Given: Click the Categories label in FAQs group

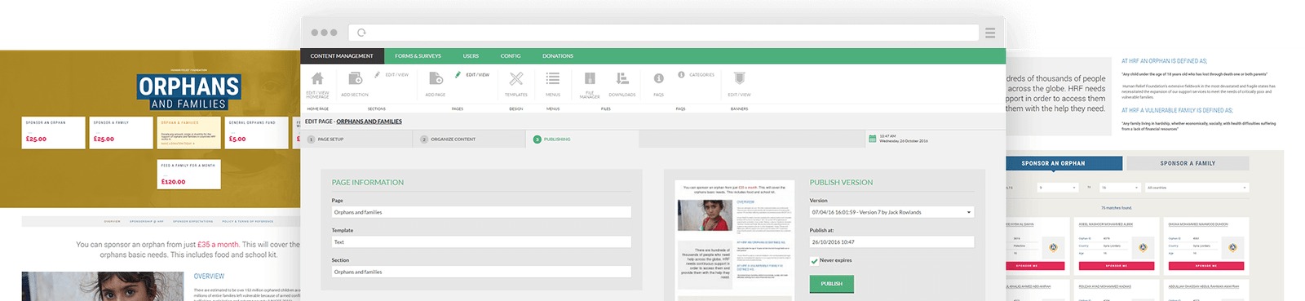Looking at the screenshot, I should pyautogui.click(x=701, y=75).
